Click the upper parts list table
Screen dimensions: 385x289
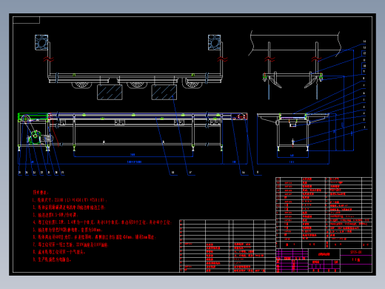[324, 213]
